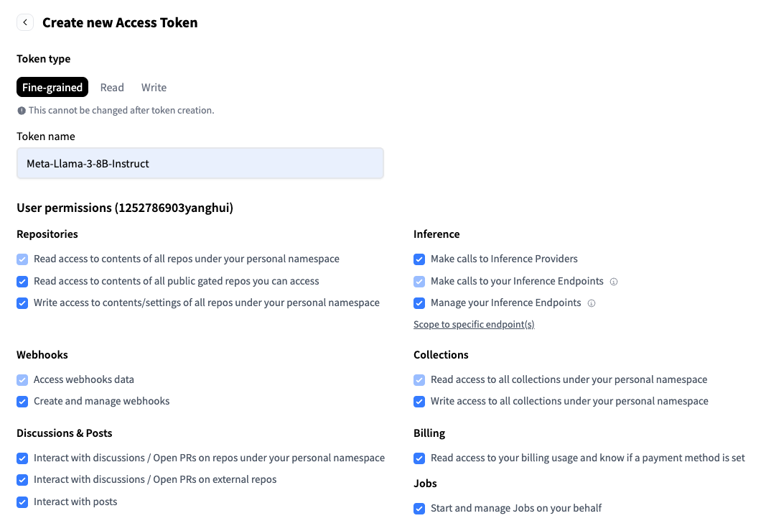Screen dimensions: 771x531
Task: Select the Fine-grained token type
Action: pos(52,87)
